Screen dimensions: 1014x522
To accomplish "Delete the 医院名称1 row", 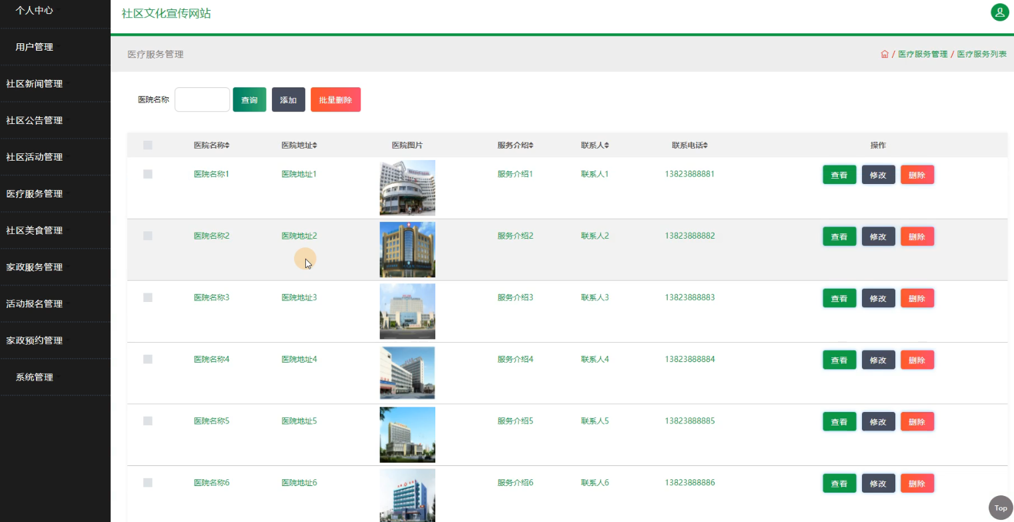I will pyautogui.click(x=917, y=175).
